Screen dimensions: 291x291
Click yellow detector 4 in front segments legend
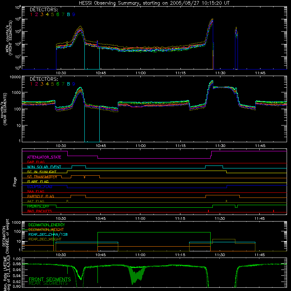pos(47,15)
